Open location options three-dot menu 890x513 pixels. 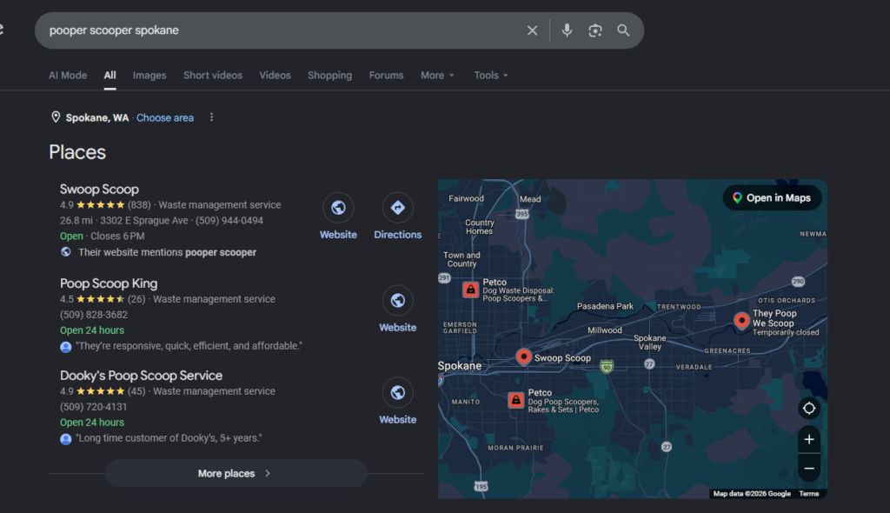212,117
